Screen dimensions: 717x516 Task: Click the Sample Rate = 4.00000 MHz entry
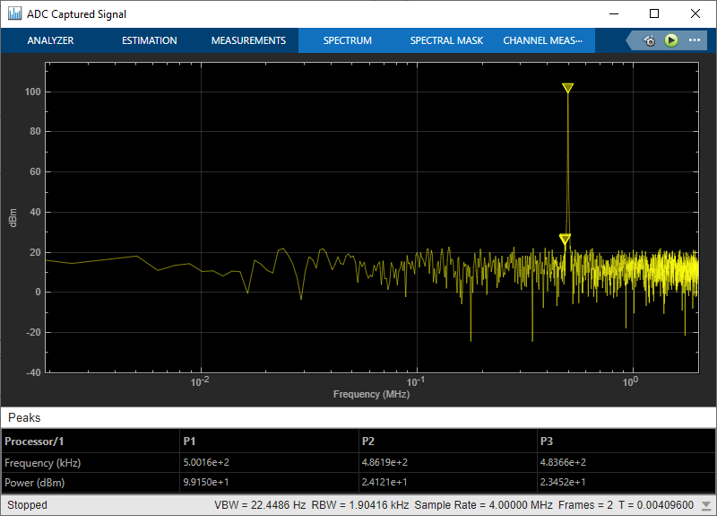(483, 505)
